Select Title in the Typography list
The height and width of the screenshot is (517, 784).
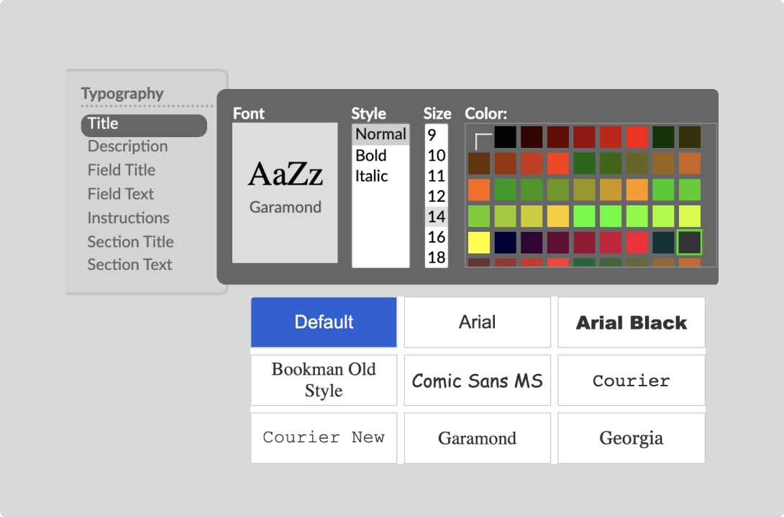pos(144,125)
